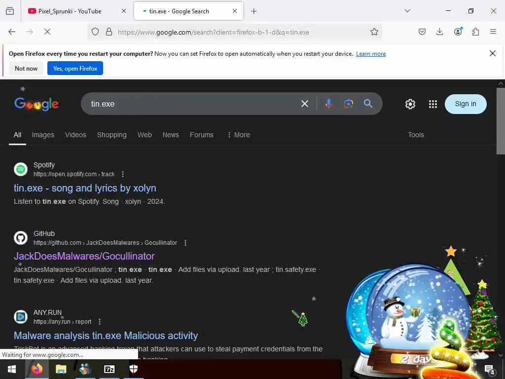Screen dimensions: 505x379
Task: Open tin.exe song and lyrics by xolyn
Action: 85,188
